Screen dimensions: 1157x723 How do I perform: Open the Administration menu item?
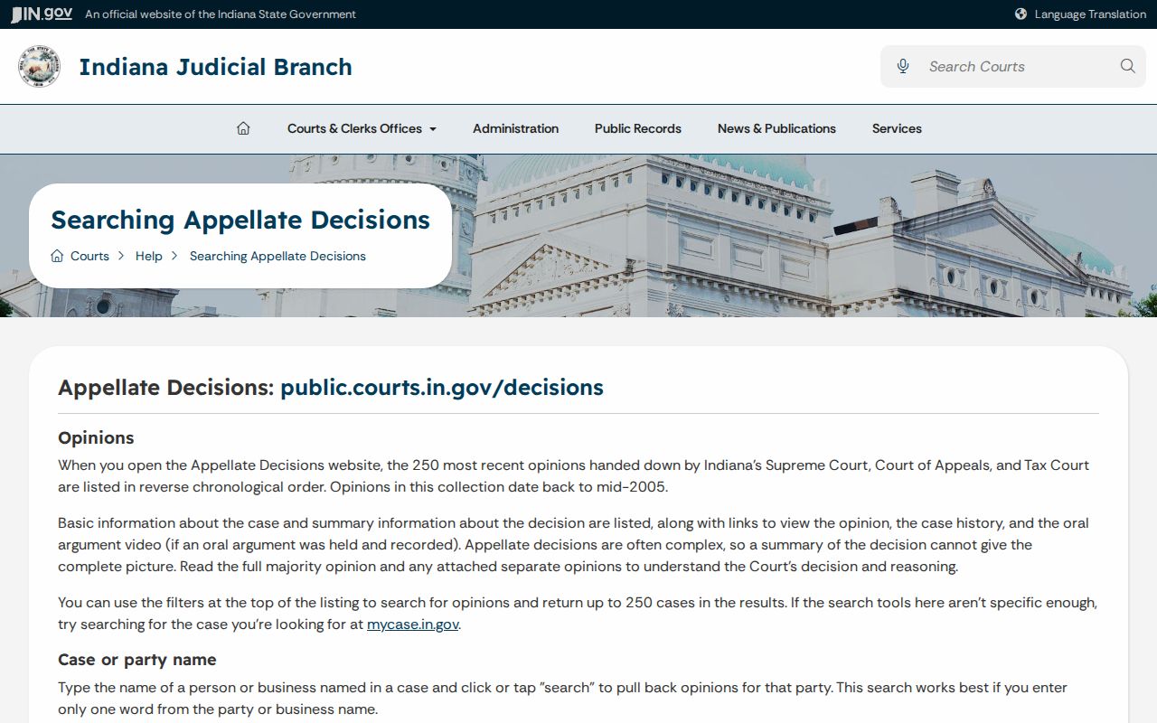515,128
